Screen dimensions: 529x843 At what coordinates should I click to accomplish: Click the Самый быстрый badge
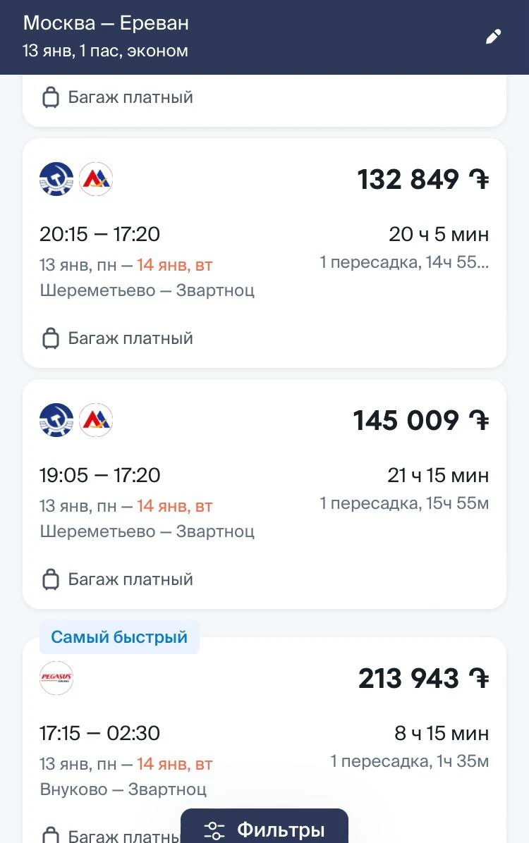coord(119,637)
